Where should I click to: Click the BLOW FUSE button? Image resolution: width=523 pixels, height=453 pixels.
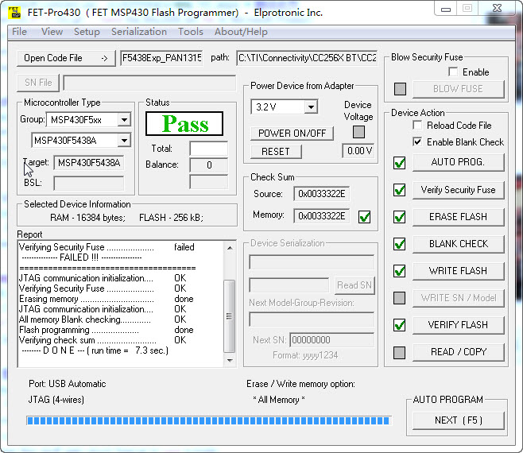click(x=459, y=89)
